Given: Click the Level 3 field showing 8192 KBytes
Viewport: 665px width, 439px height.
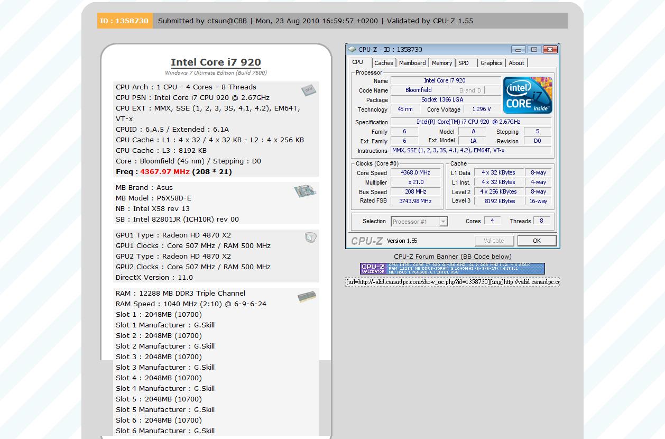Looking at the screenshot, I should click(498, 202).
